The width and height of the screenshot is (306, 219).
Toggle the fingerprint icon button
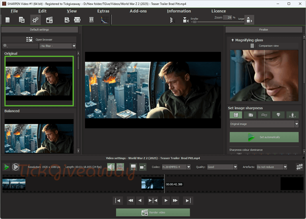120,167
